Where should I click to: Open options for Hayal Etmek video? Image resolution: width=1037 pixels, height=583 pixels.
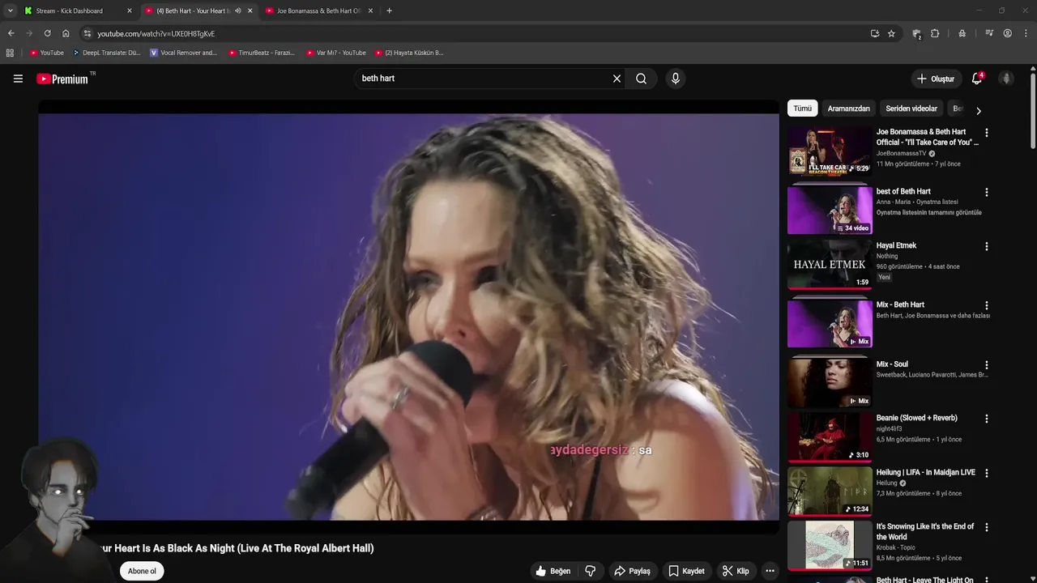pyautogui.click(x=986, y=246)
